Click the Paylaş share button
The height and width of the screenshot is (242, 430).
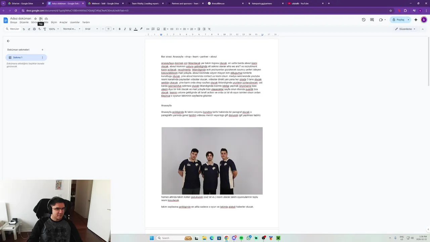pos(398,20)
